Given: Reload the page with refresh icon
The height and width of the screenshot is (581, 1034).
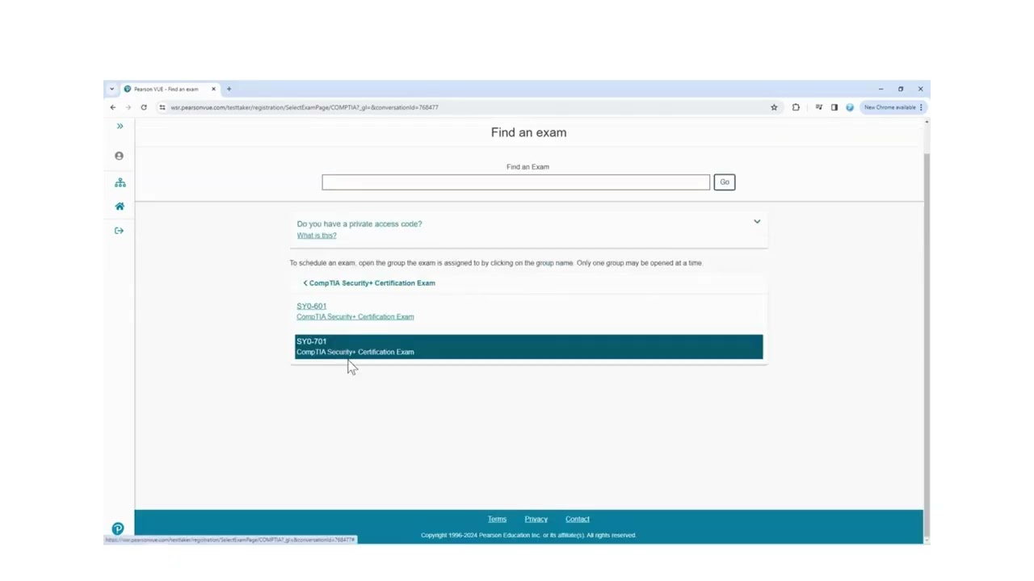Looking at the screenshot, I should point(144,107).
